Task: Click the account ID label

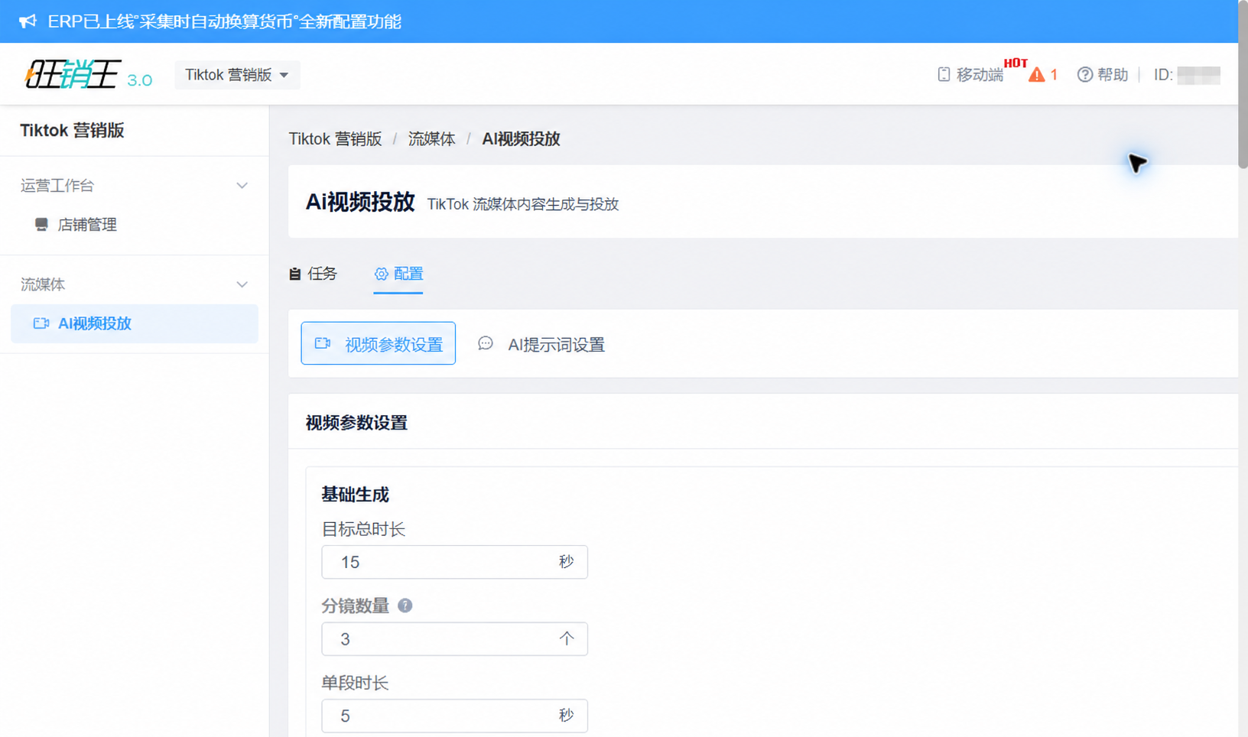Action: (1162, 75)
